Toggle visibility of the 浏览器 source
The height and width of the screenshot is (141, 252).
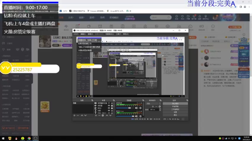click(109, 106)
